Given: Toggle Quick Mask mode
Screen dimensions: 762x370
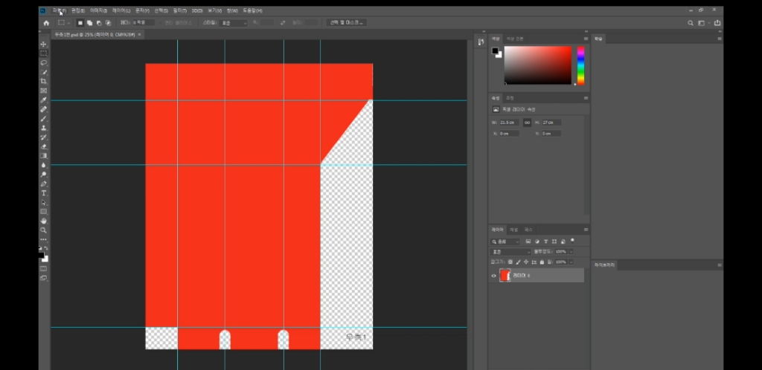Looking at the screenshot, I should tap(43, 269).
